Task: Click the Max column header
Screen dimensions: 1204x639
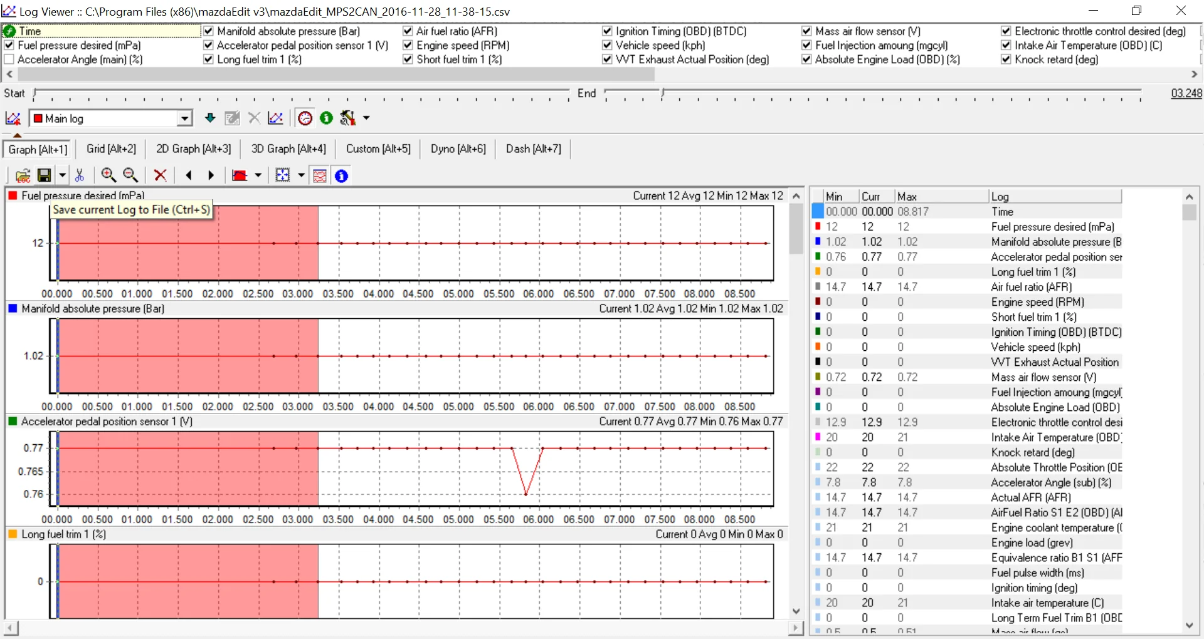Action: coord(941,196)
